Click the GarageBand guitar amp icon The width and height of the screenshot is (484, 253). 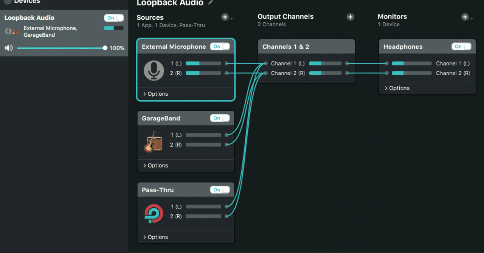click(x=153, y=141)
